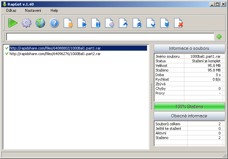Start selected file with the document play icon

click(82, 23)
